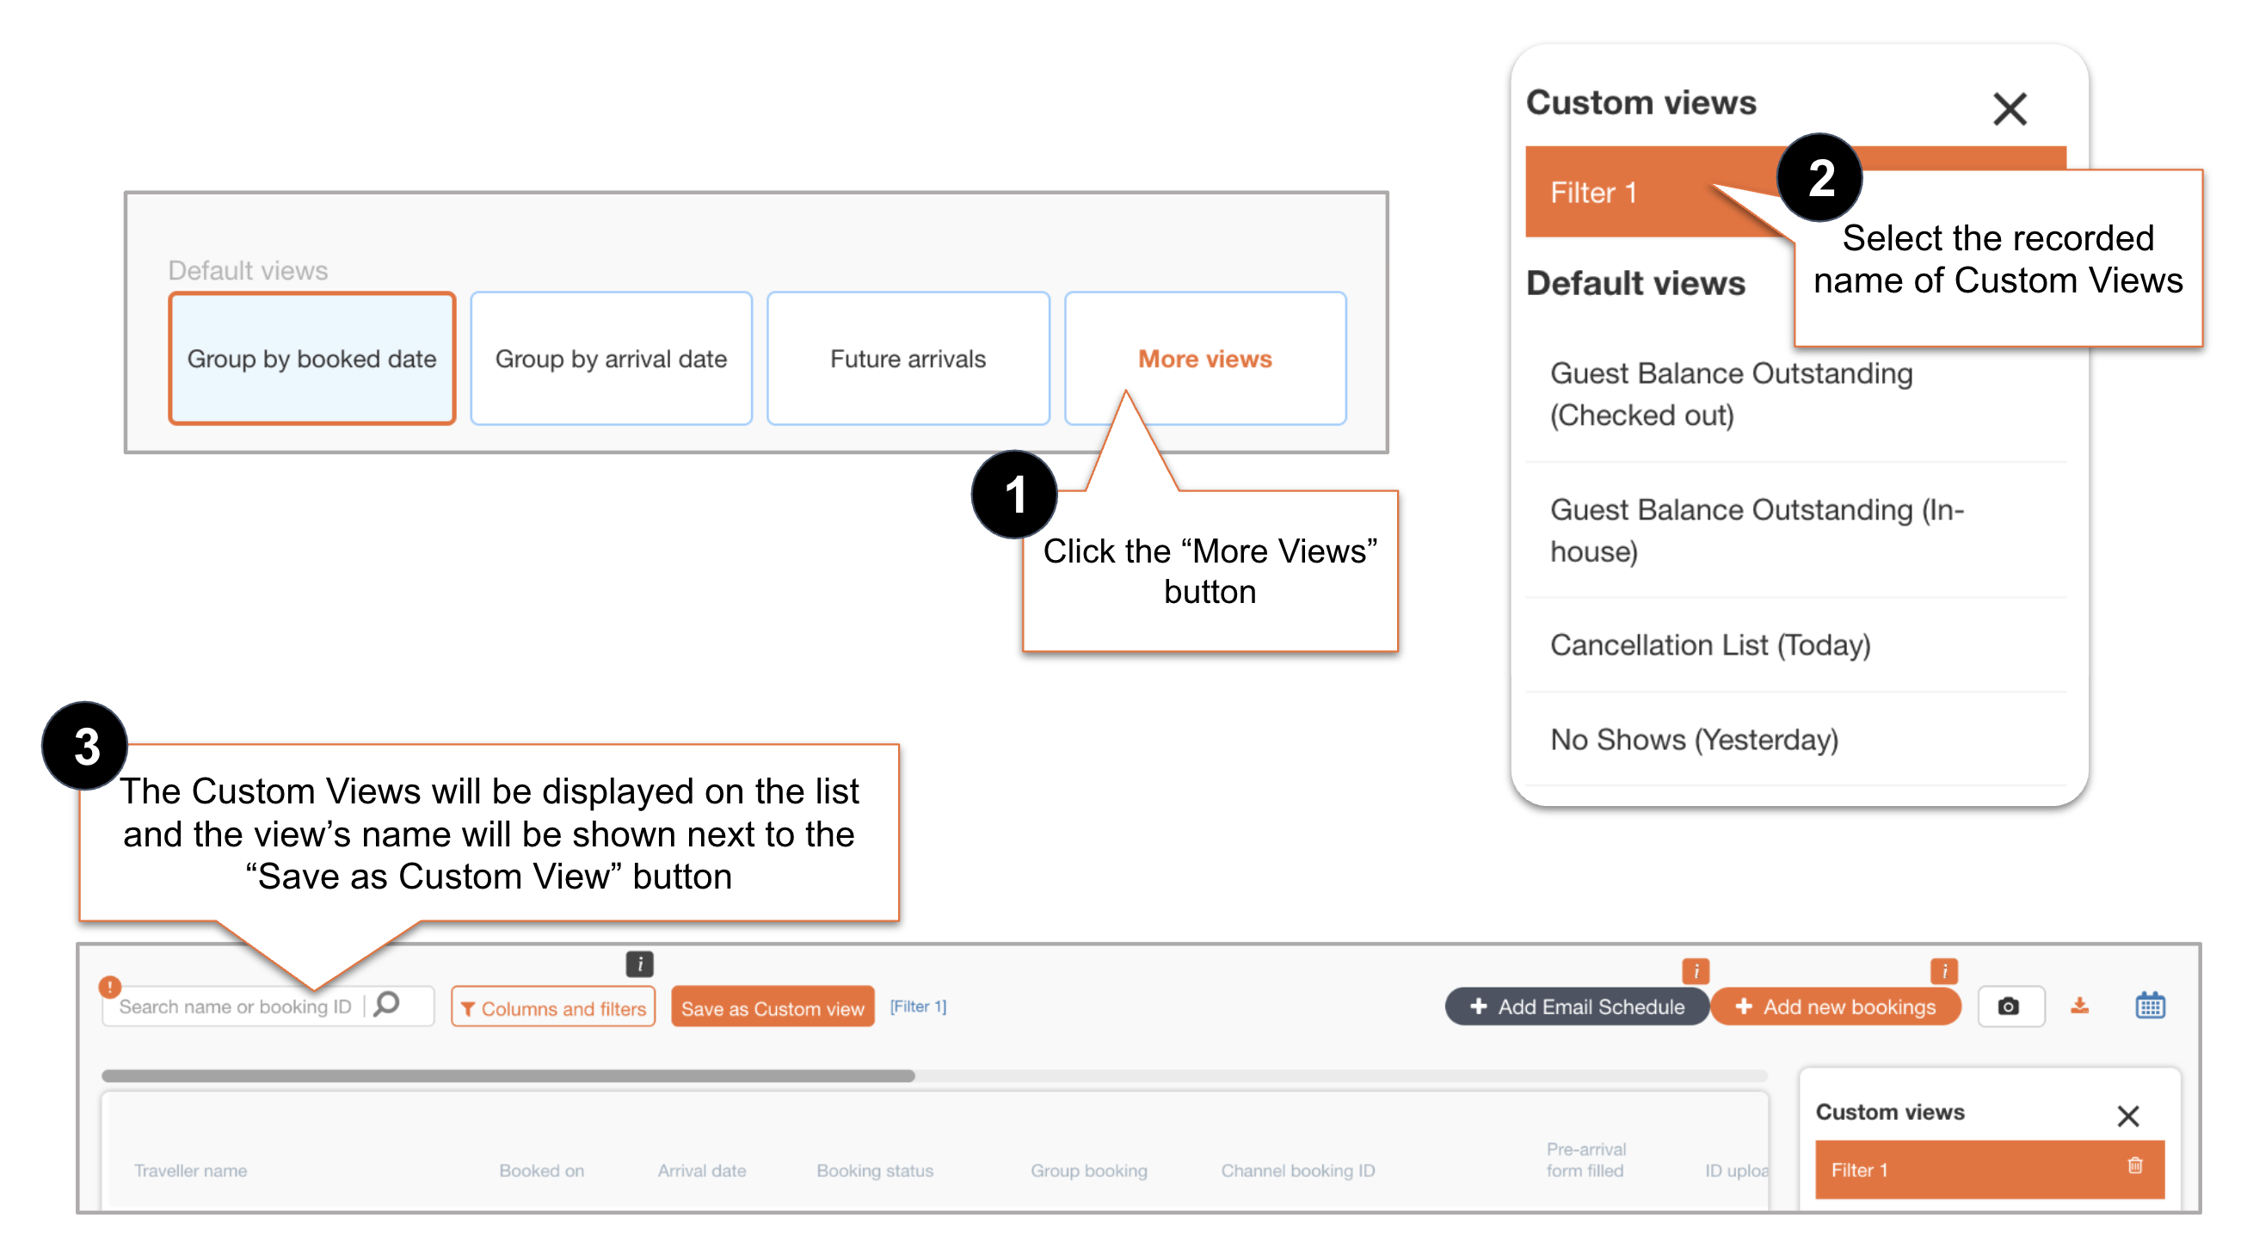Screen dimensions: 2247x1249
Task: Click info icon above Add new bookings
Action: pos(1943,970)
